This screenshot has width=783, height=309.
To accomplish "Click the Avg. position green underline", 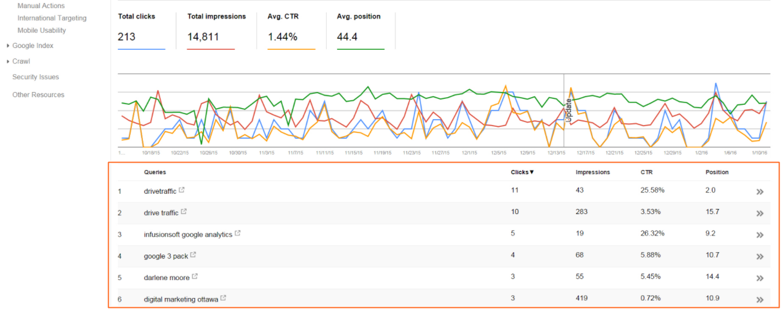I will point(360,49).
